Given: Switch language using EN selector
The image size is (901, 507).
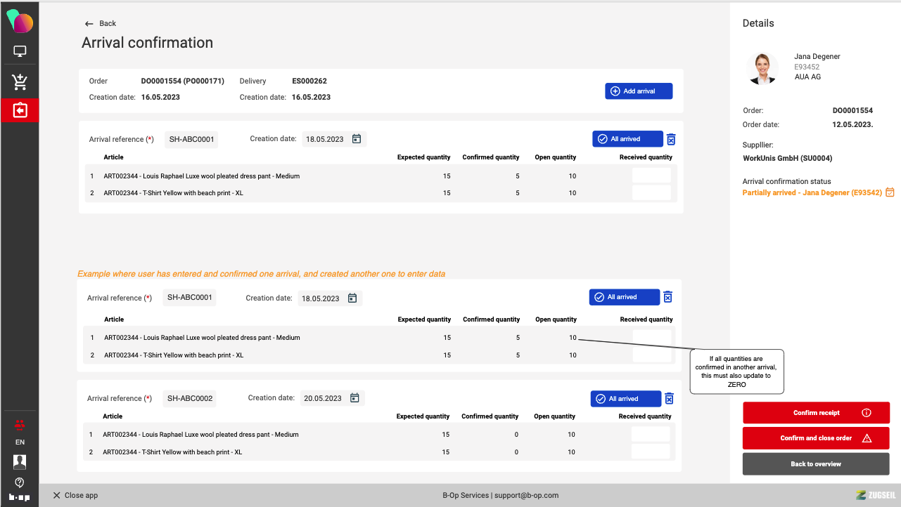Looking at the screenshot, I should 20,442.
